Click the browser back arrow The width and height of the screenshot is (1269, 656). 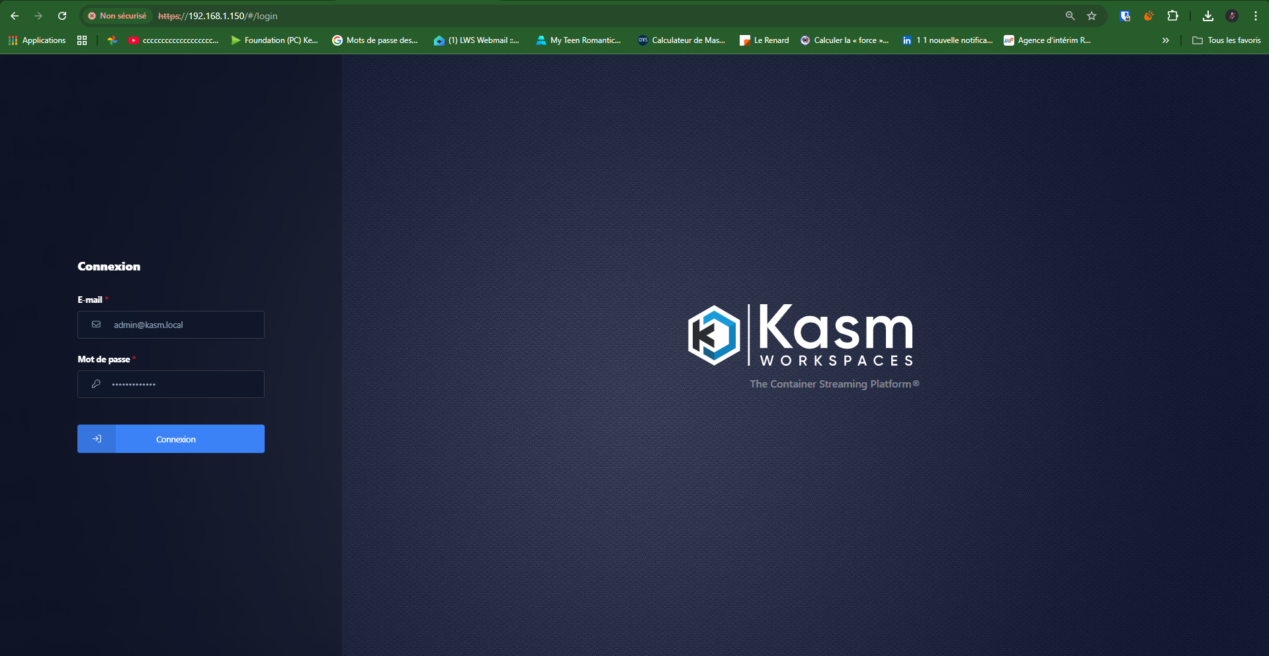(15, 16)
